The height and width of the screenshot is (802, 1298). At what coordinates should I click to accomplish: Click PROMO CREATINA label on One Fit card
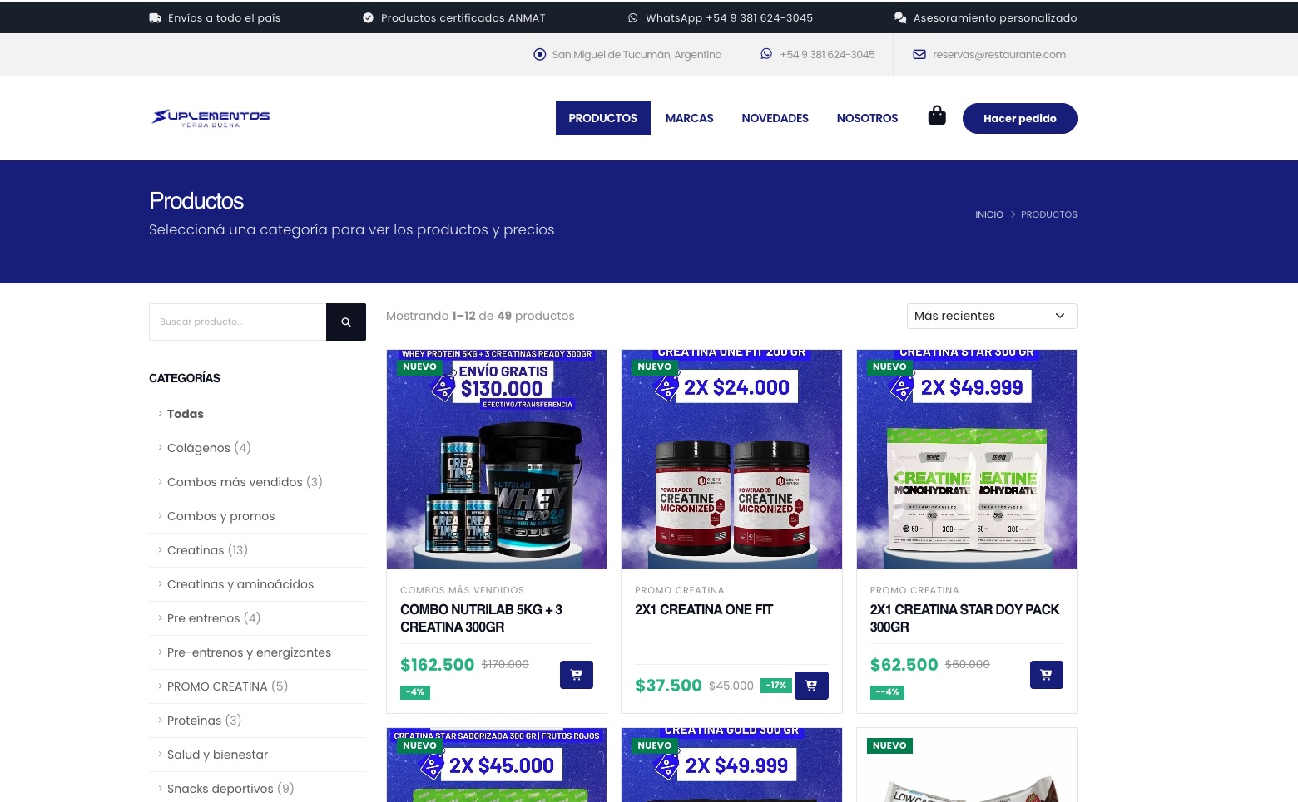point(680,590)
